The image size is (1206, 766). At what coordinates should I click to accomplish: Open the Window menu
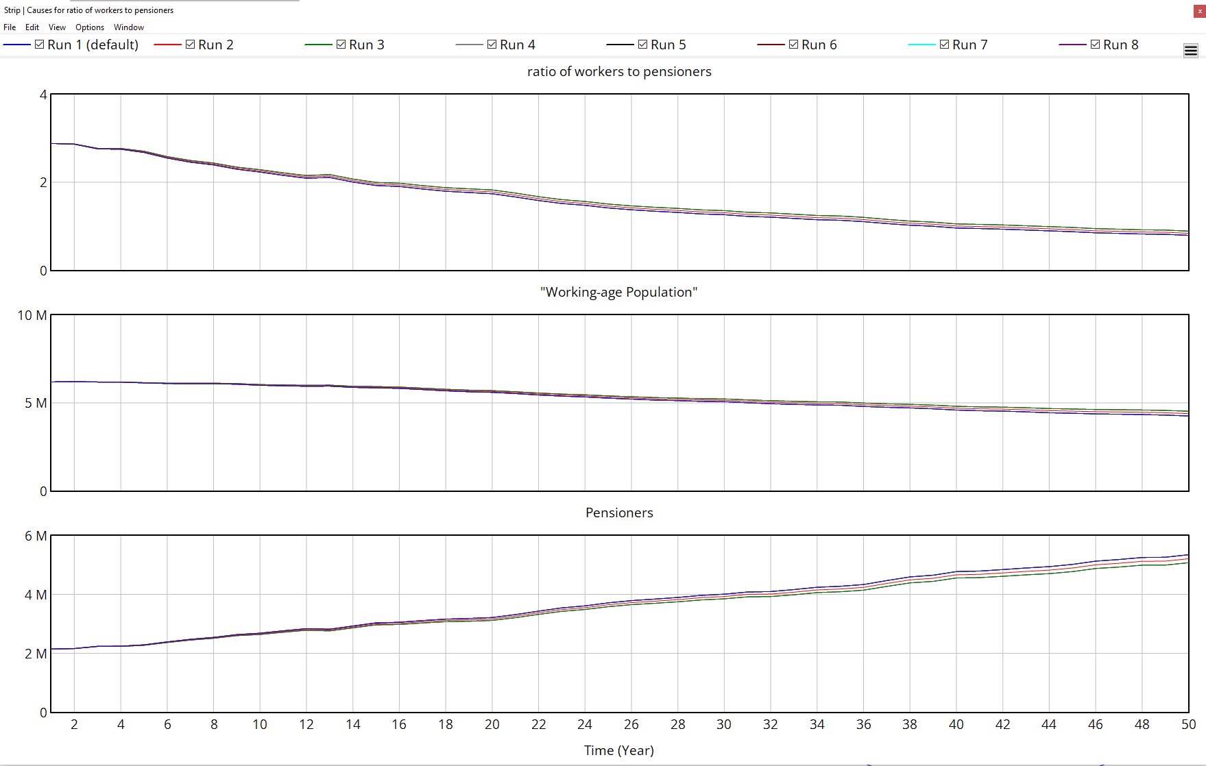(128, 27)
